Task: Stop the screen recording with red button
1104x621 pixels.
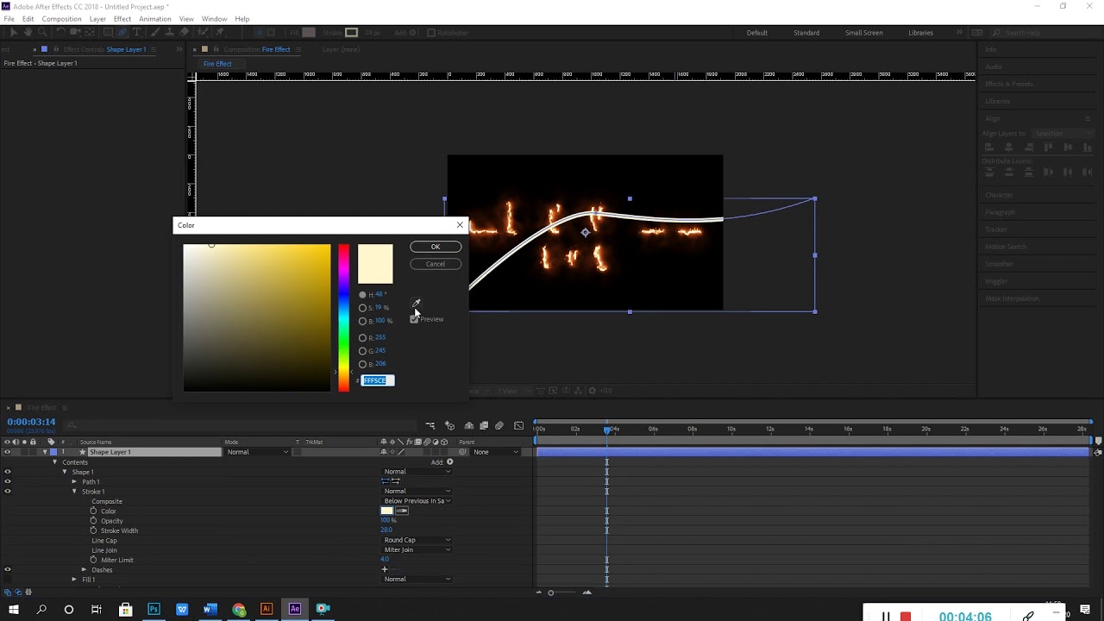Action: tap(906, 616)
